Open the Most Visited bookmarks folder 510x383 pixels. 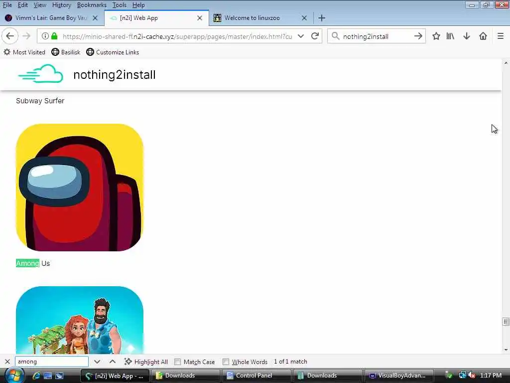pos(24,52)
